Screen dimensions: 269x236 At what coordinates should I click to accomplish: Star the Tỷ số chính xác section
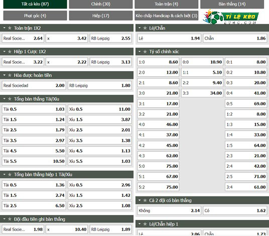click(x=145, y=52)
